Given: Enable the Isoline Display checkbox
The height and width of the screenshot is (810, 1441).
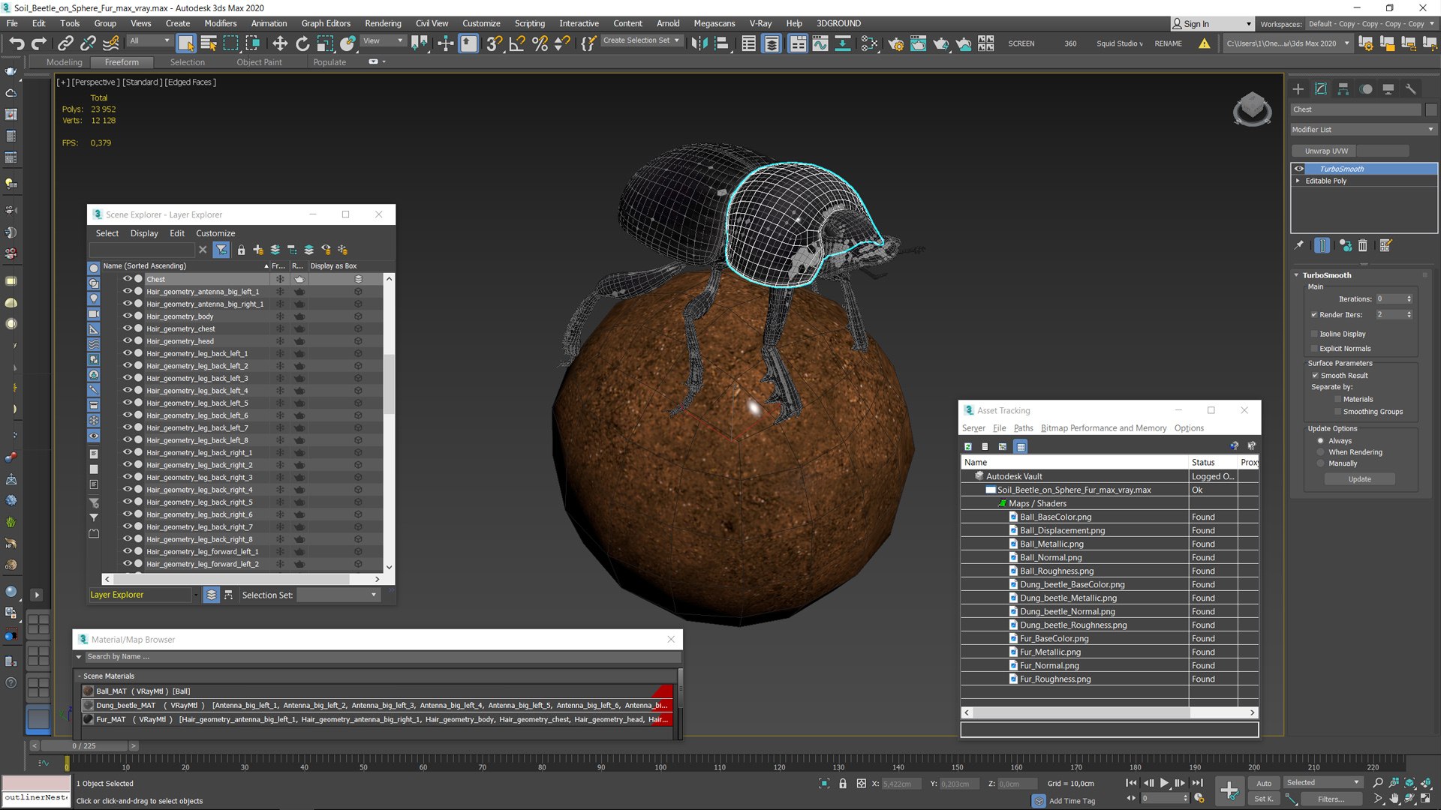Looking at the screenshot, I should pos(1314,334).
